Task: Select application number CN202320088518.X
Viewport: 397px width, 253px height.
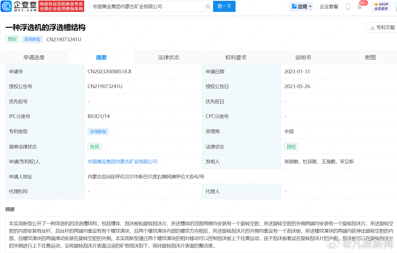Action: pyautogui.click(x=110, y=72)
